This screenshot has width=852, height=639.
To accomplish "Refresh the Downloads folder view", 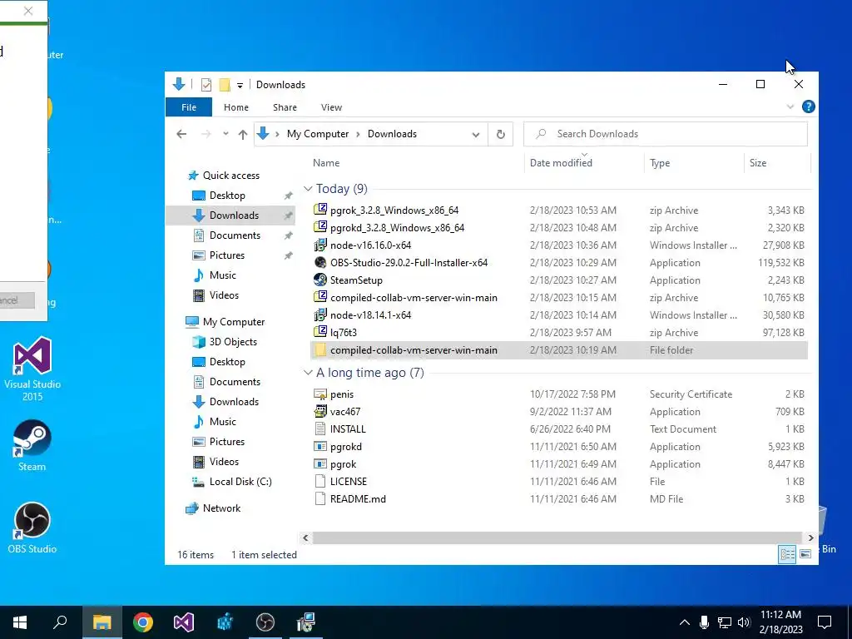I will pyautogui.click(x=500, y=134).
